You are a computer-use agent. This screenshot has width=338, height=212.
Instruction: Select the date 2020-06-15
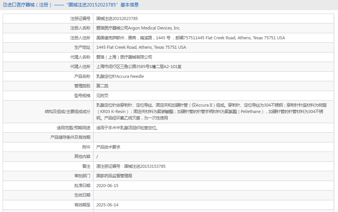point(107,185)
